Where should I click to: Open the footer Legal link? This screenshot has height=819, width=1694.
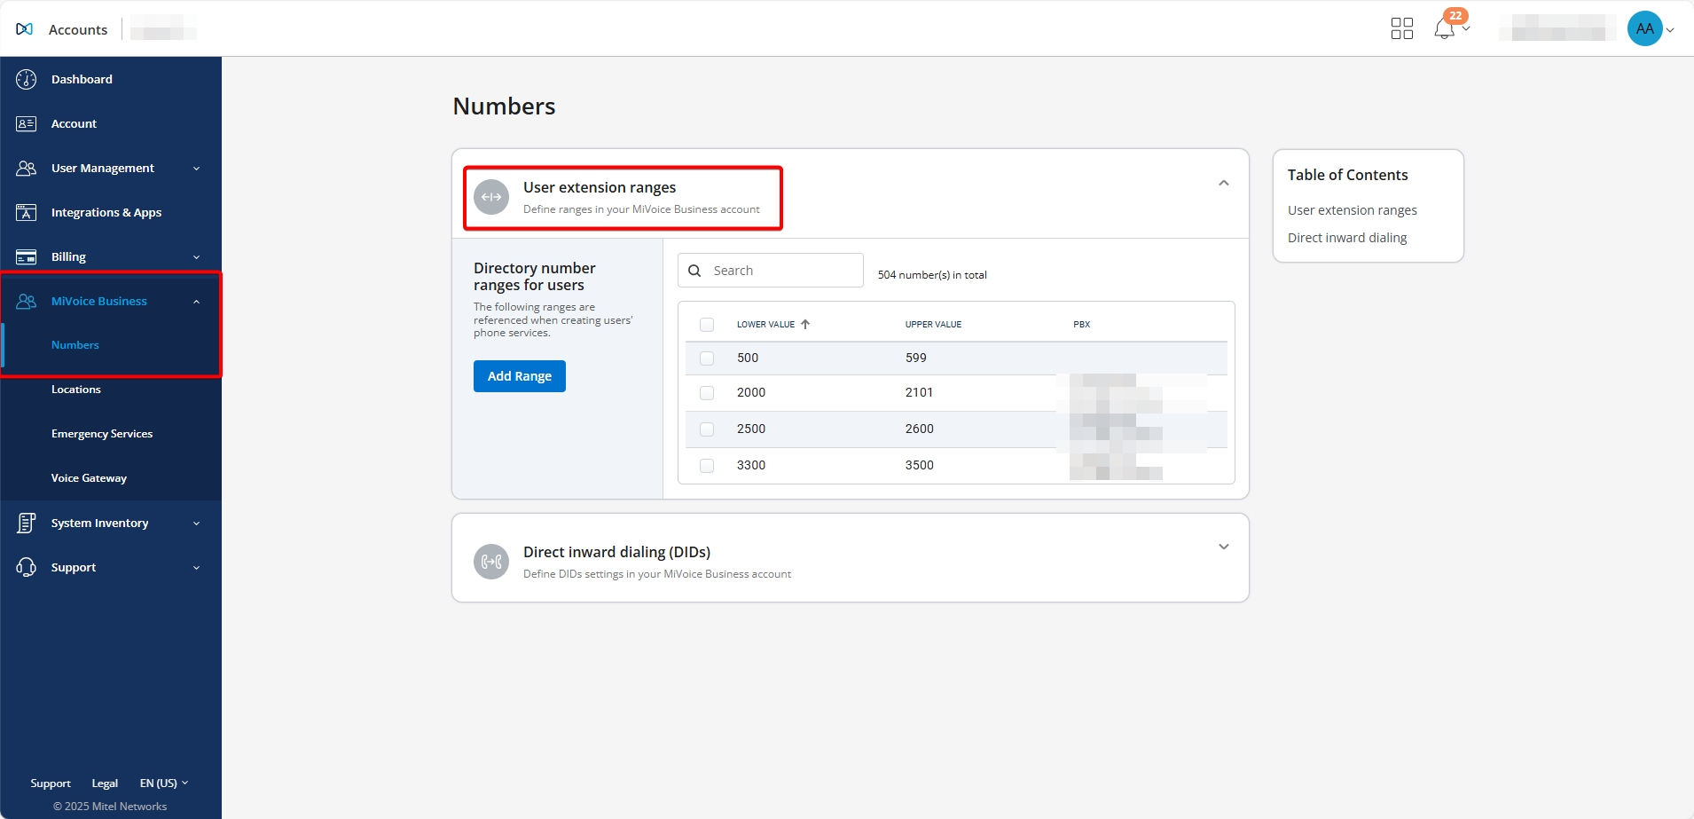tap(105, 784)
